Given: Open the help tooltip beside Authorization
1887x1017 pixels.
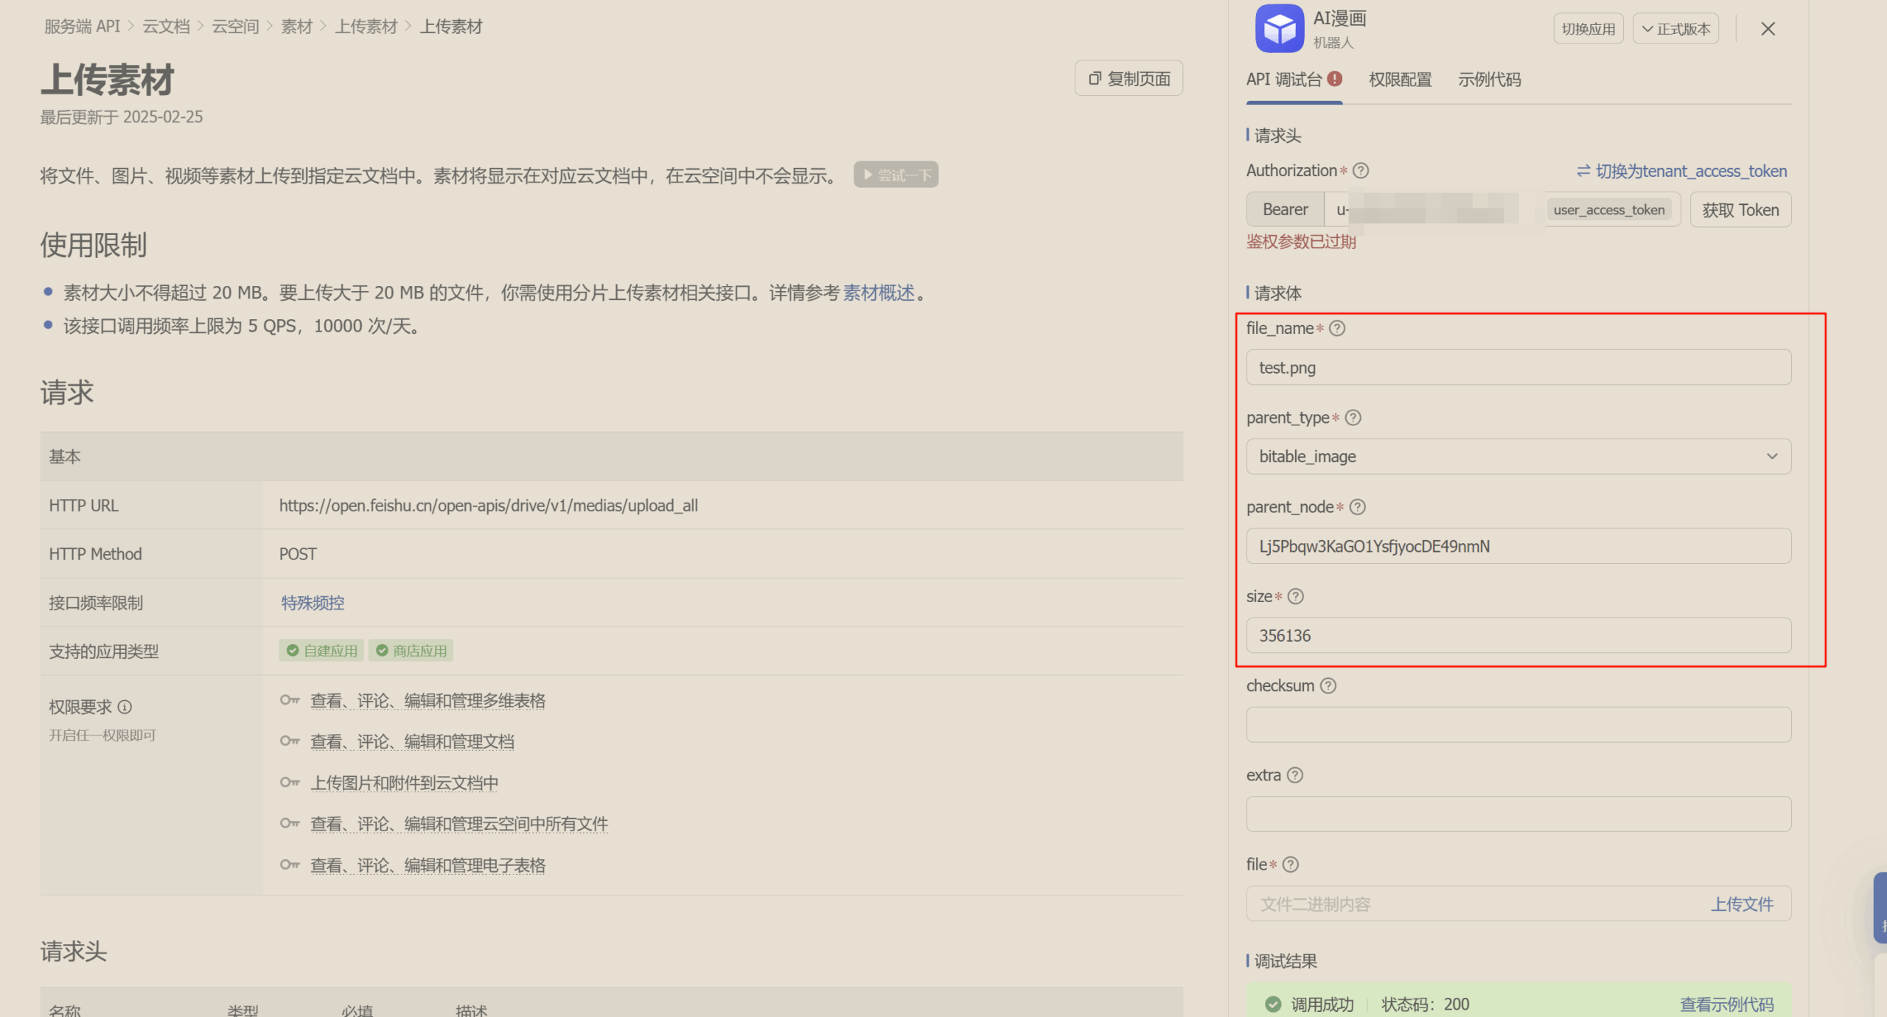Looking at the screenshot, I should [1361, 170].
